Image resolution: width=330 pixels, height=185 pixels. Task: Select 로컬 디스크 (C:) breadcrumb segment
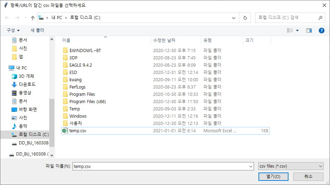coord(85,18)
